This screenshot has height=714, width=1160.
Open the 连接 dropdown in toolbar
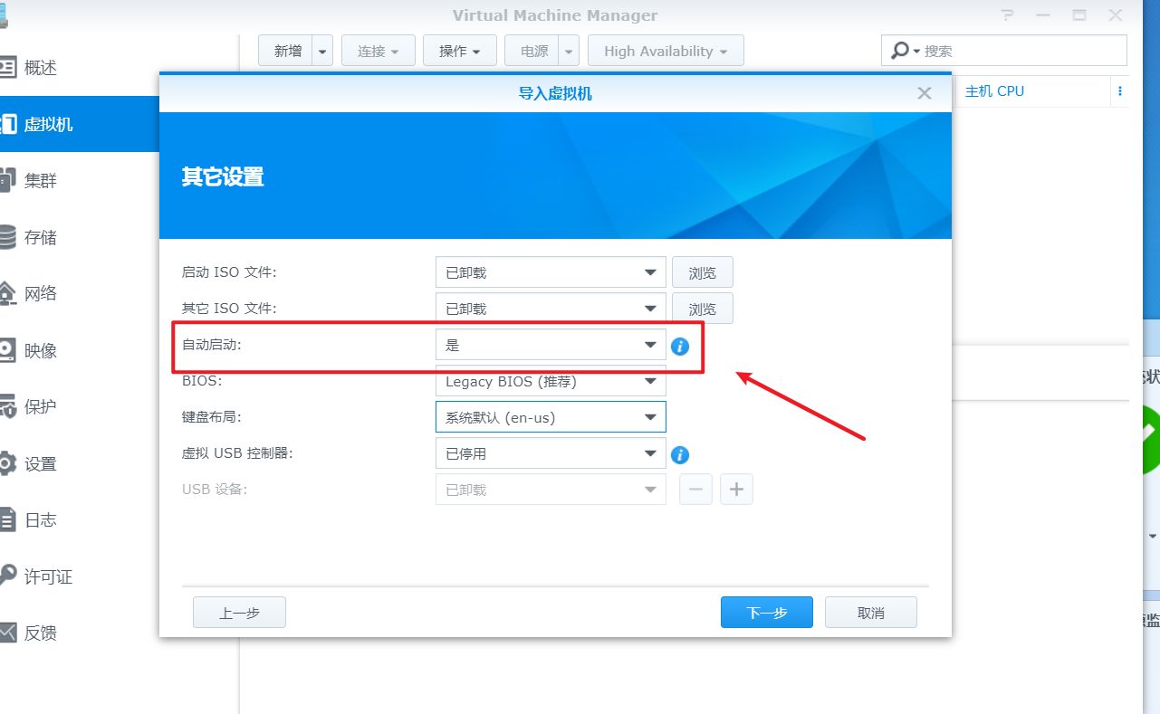coord(378,51)
